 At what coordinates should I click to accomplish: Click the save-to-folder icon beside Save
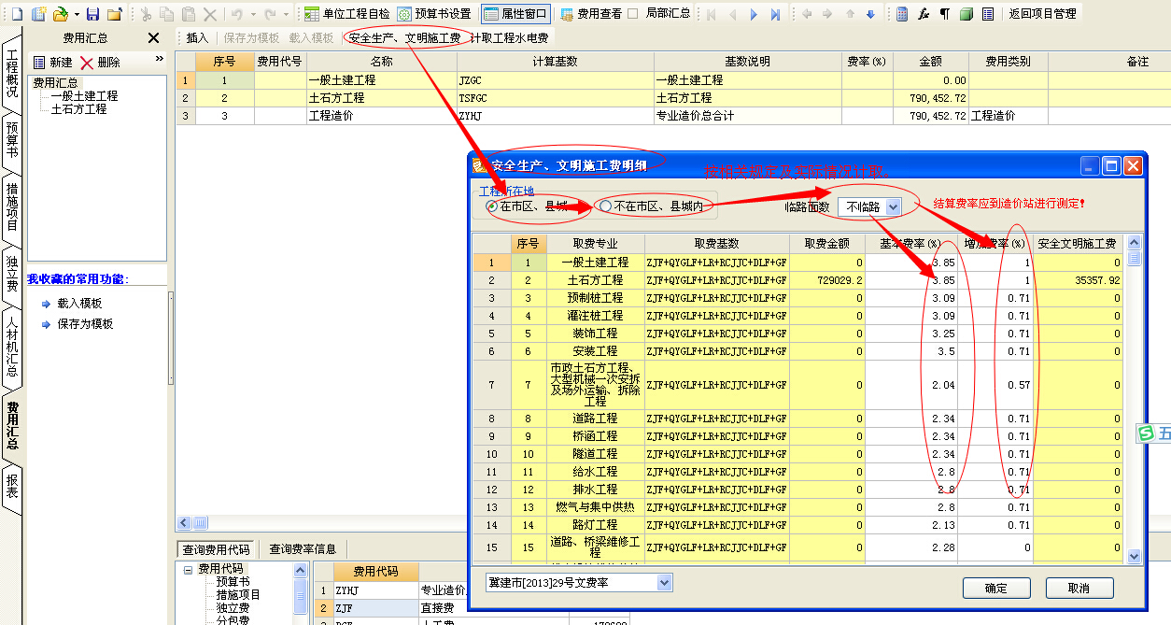click(x=114, y=14)
